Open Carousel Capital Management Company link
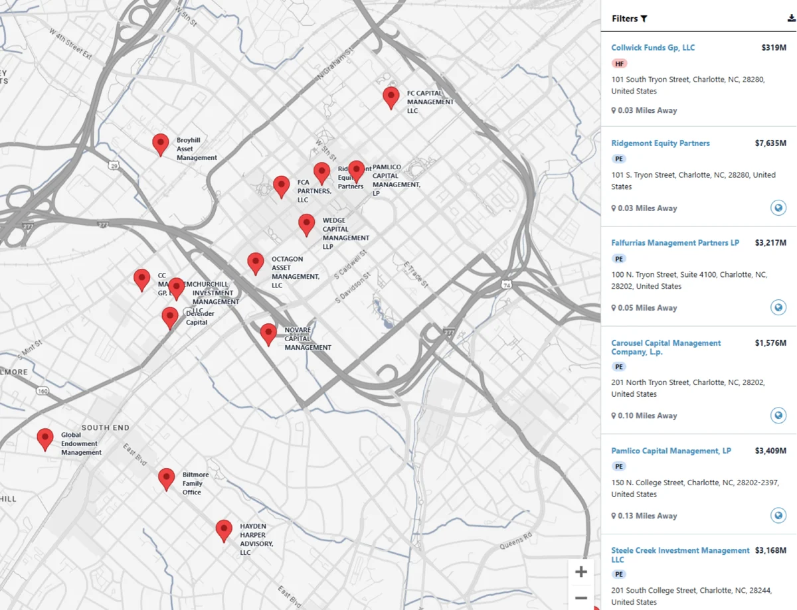 665,347
